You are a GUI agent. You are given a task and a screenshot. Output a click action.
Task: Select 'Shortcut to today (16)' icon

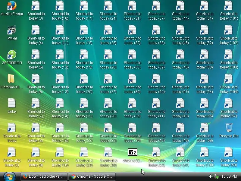point(60,157)
